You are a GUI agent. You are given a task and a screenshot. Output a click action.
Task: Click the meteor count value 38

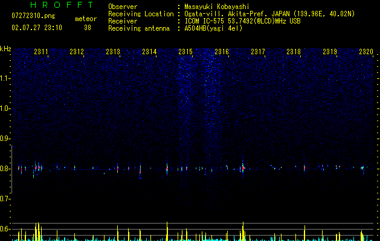tap(88, 28)
